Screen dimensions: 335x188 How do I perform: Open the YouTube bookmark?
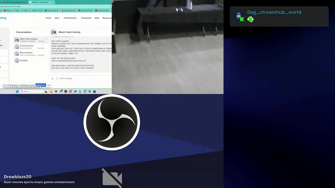point(8,10)
